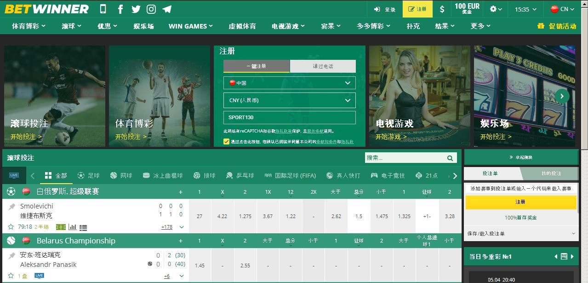Open Smolevichi match list view icon
The height and width of the screenshot is (283, 588).
83,227
